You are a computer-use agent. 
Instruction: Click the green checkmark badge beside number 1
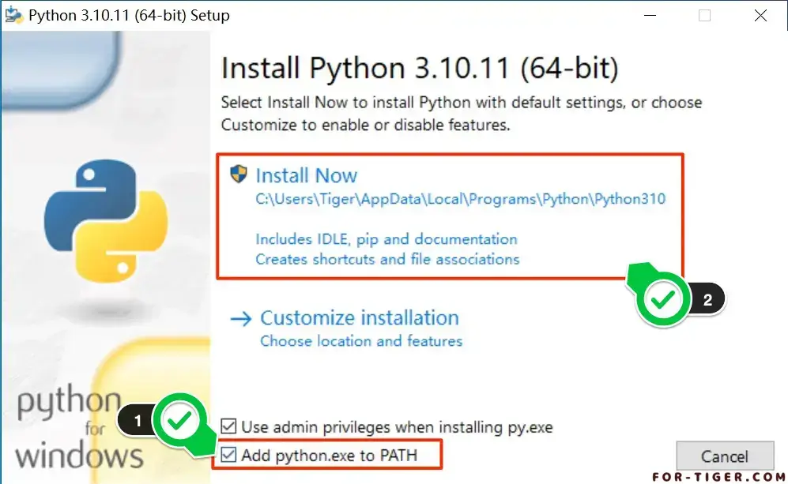[181, 421]
